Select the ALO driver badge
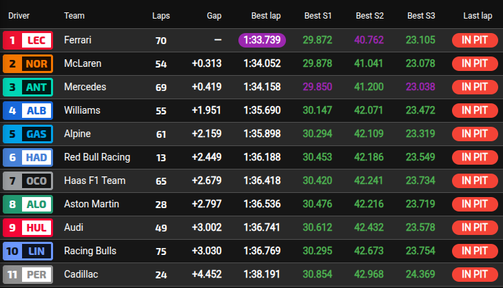 (27, 205)
